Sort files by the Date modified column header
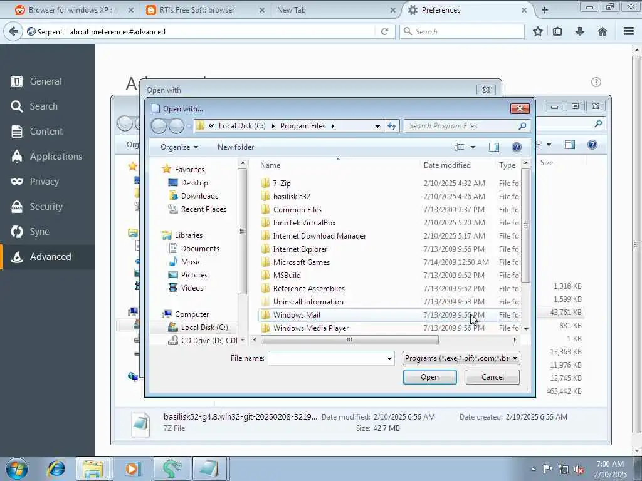 tap(458, 165)
